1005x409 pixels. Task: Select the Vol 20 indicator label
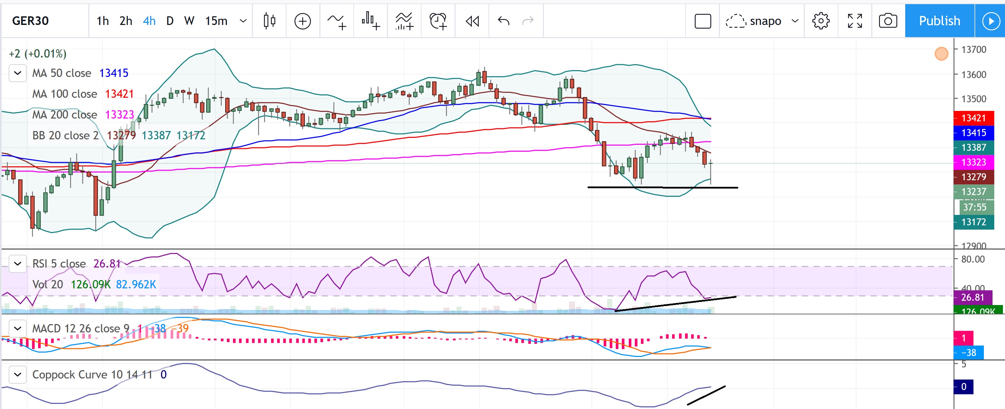(x=47, y=284)
